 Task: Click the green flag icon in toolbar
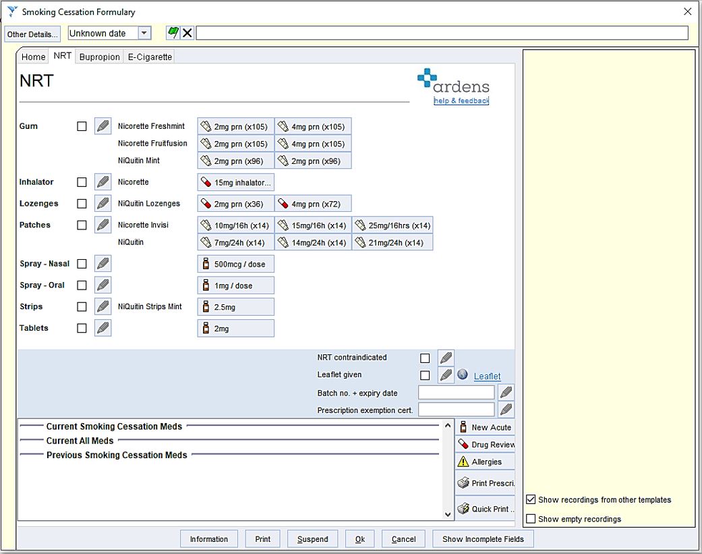pos(173,32)
